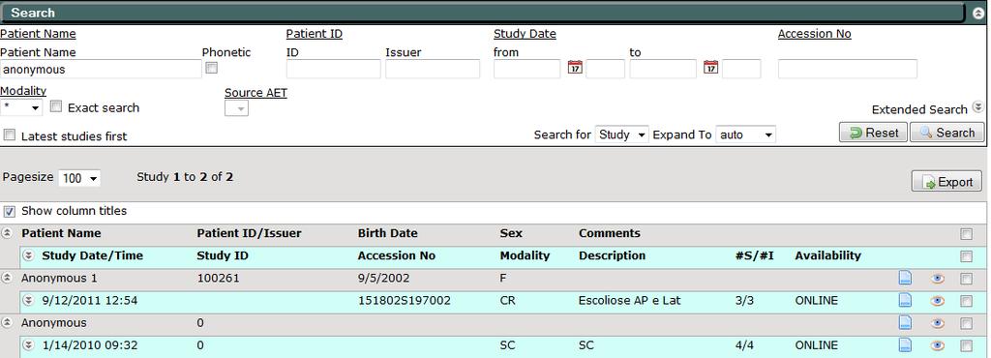The image size is (991, 358).
Task: Focus the Patient Name field containing anonymous
Action: (101, 69)
